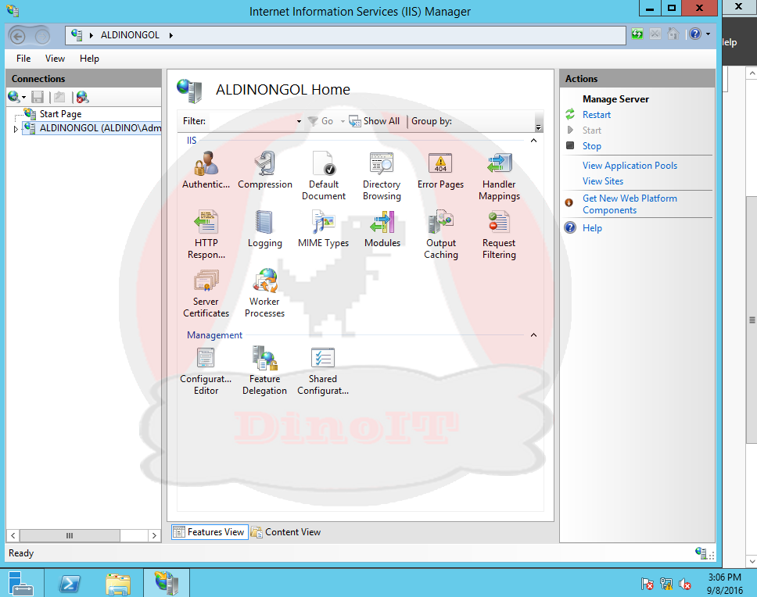Switch to the Features View tab
757x597 pixels.
click(x=210, y=532)
